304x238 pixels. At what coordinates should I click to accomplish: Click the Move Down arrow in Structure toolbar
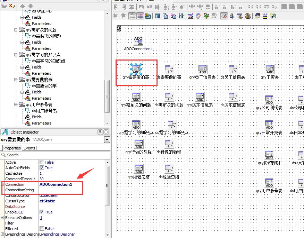coord(31,6)
